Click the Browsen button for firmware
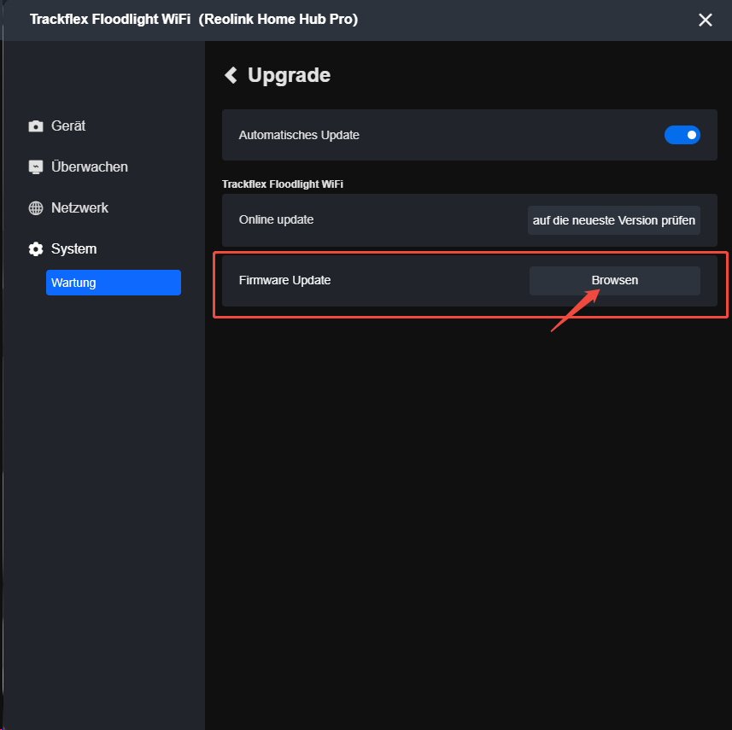The image size is (732, 730). 614,281
